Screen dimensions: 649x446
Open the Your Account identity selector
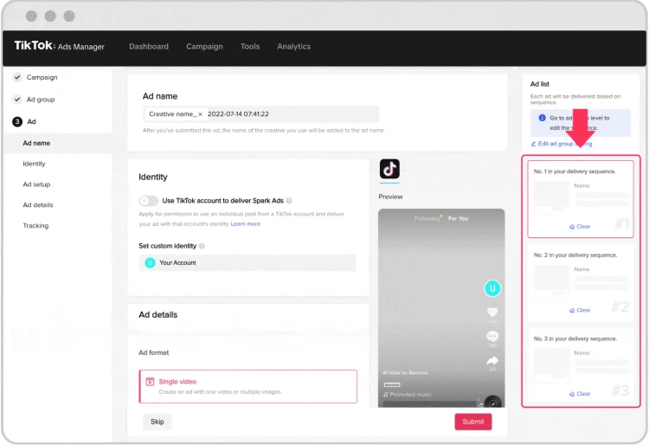click(247, 263)
